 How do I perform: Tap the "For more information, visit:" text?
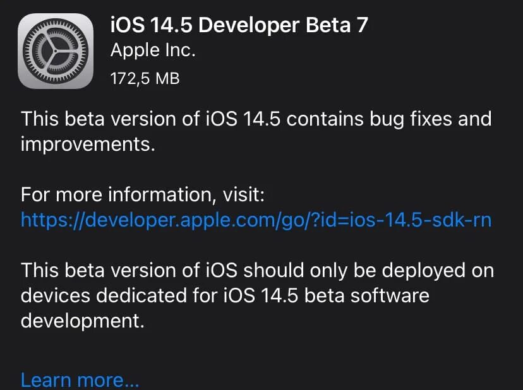(x=142, y=194)
